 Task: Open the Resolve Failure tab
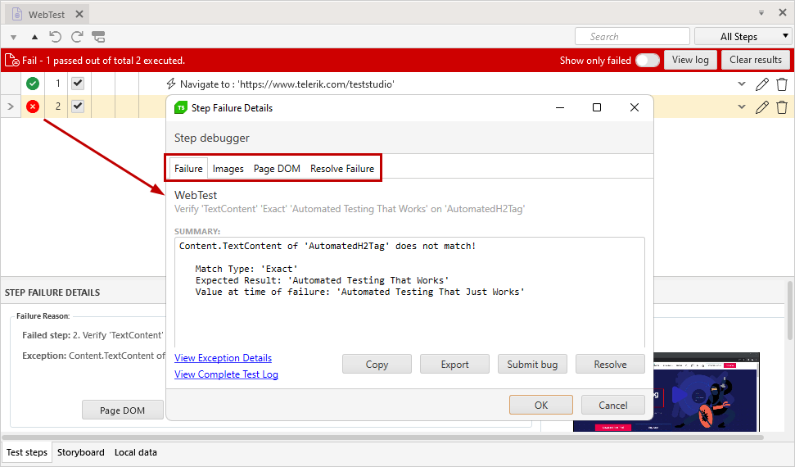pos(342,169)
